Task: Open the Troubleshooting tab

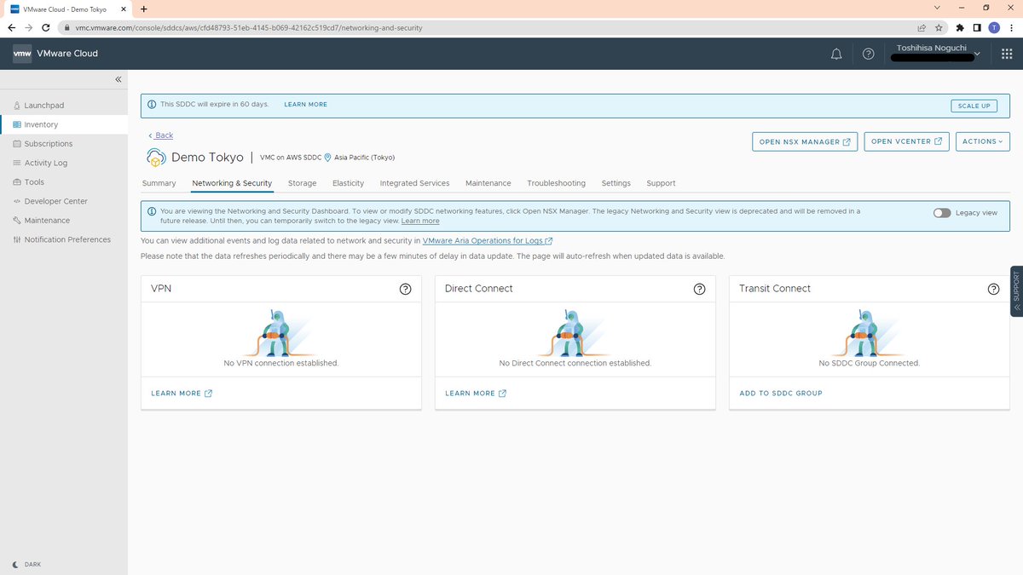Action: point(556,183)
